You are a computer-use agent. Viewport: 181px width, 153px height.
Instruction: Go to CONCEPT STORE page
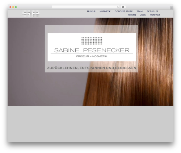pos(123,11)
